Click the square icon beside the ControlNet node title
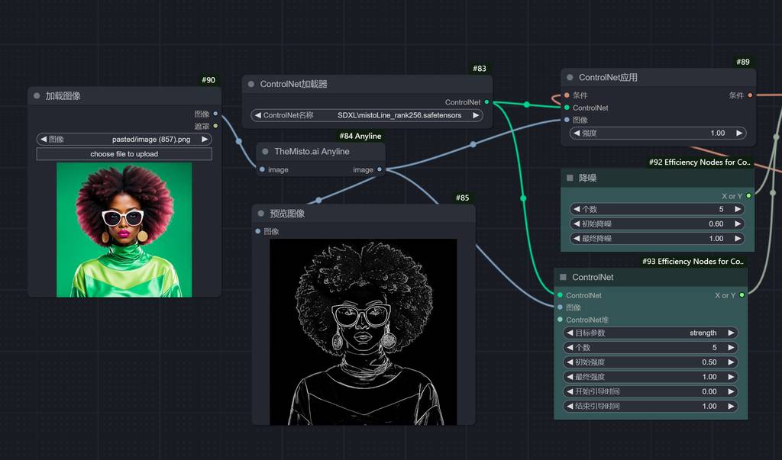Viewport: 782px width, 460px height. (563, 278)
